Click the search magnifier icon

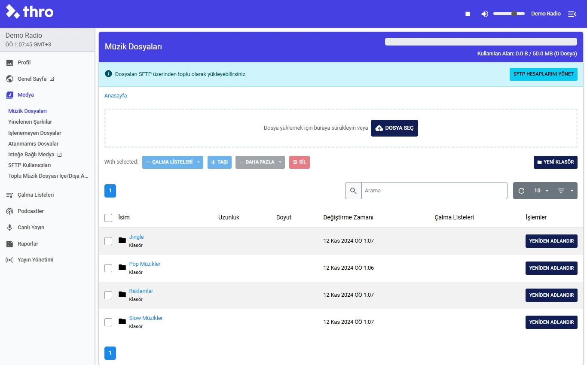[x=353, y=191]
